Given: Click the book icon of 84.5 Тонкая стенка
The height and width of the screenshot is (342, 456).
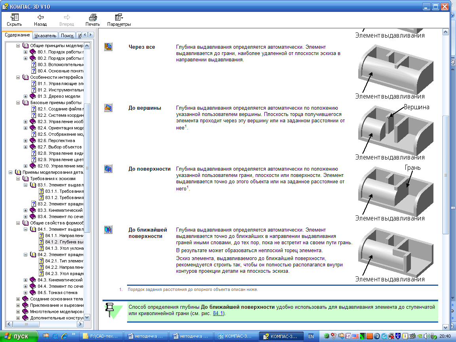Looking at the screenshot, I should point(33,293).
